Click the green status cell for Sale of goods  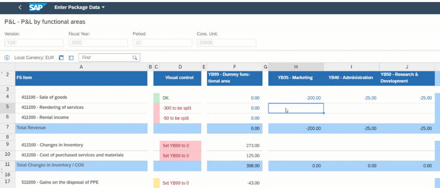(156, 98)
